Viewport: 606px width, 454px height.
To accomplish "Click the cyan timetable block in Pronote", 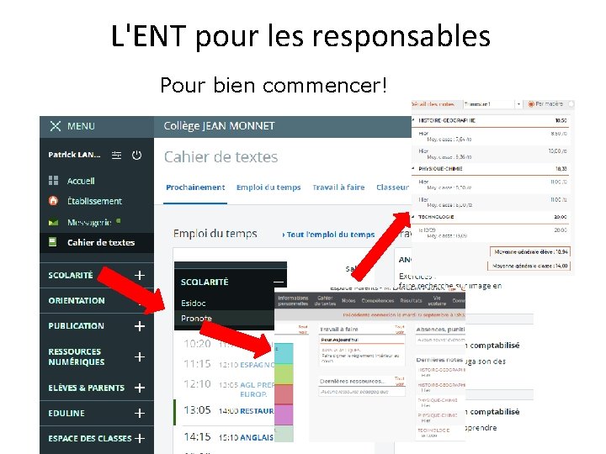I will [284, 354].
